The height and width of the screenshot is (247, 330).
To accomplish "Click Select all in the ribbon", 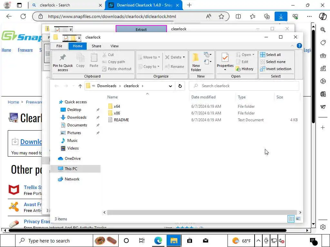I will (x=270, y=55).
